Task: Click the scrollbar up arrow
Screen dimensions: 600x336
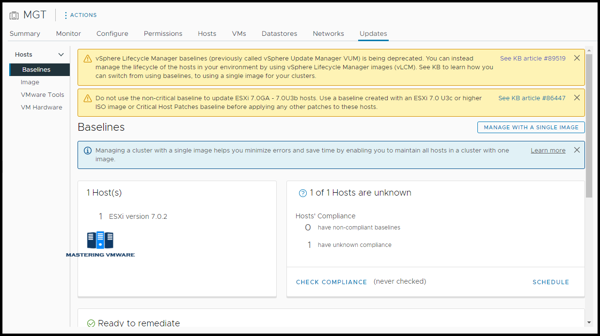Action: pyautogui.click(x=589, y=50)
